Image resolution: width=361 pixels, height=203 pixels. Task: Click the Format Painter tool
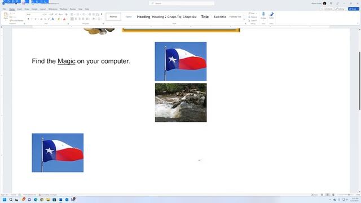(x=16, y=20)
